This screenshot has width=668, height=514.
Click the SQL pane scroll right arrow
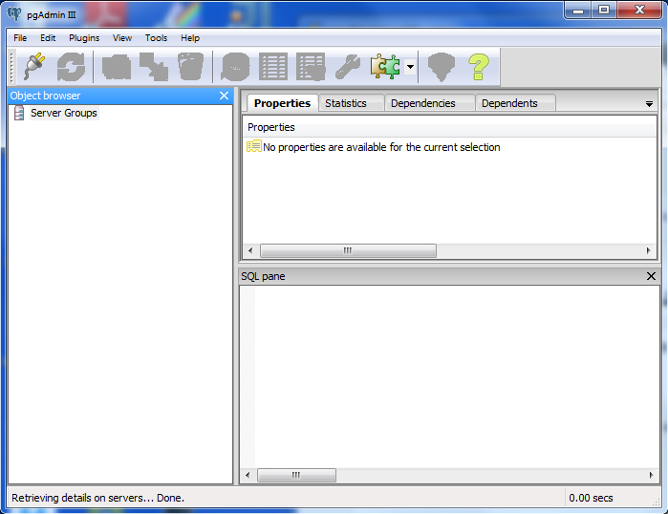pos(652,475)
